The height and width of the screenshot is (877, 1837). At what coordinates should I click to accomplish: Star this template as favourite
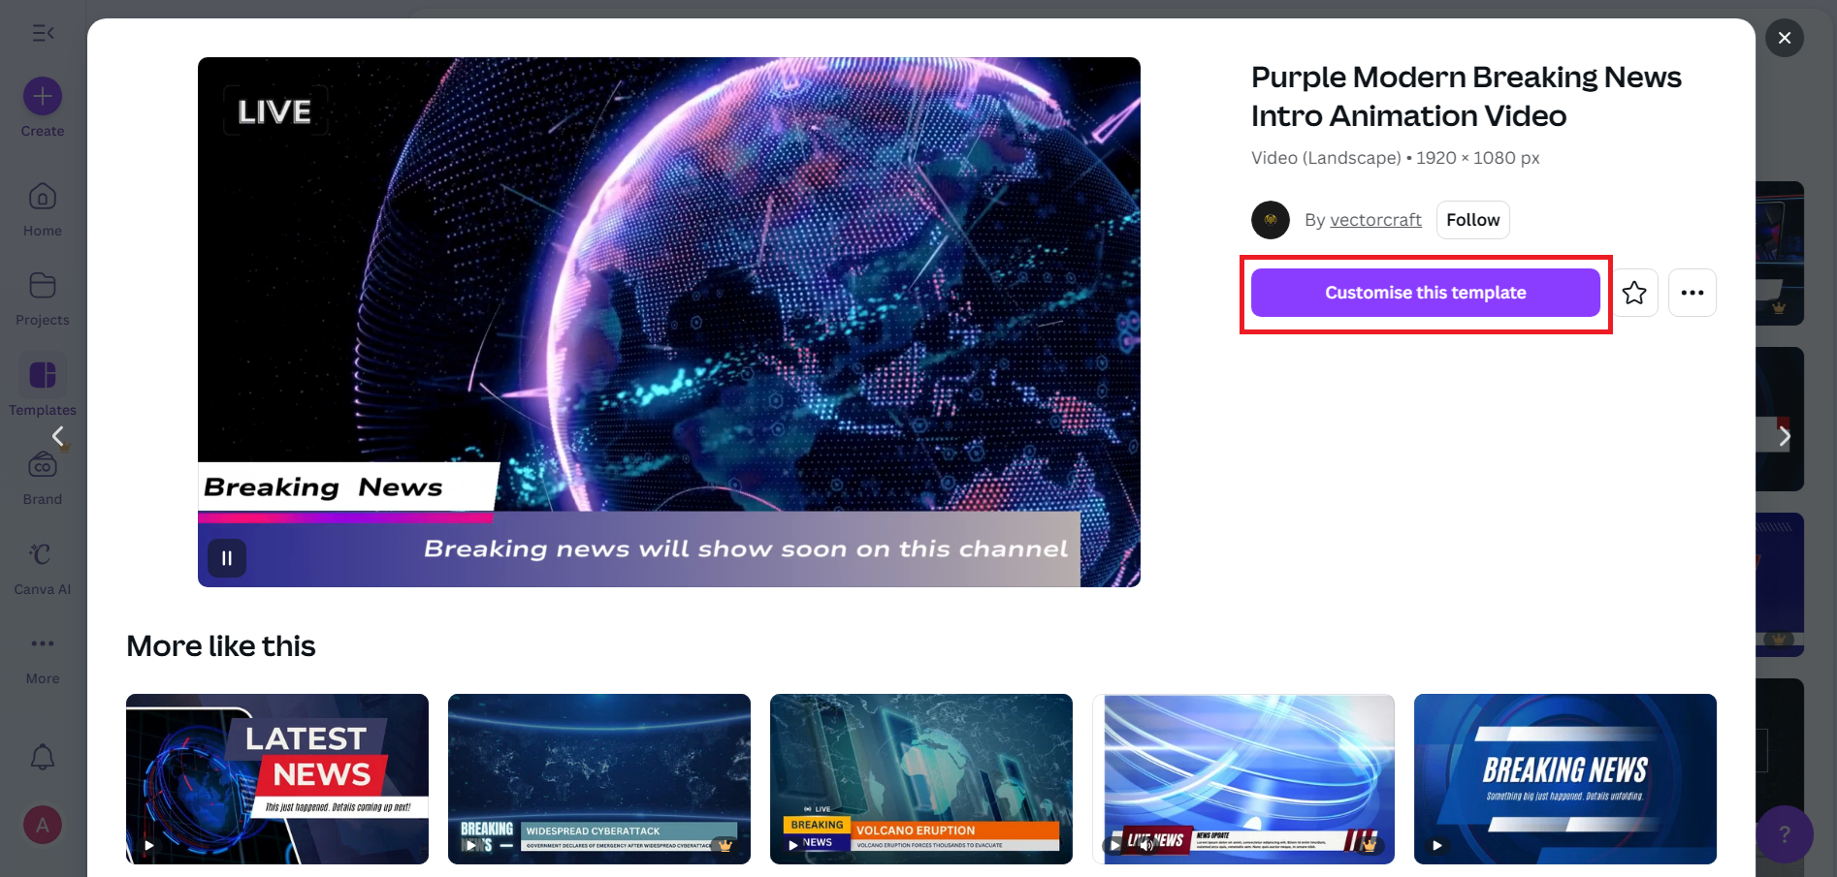click(1634, 293)
